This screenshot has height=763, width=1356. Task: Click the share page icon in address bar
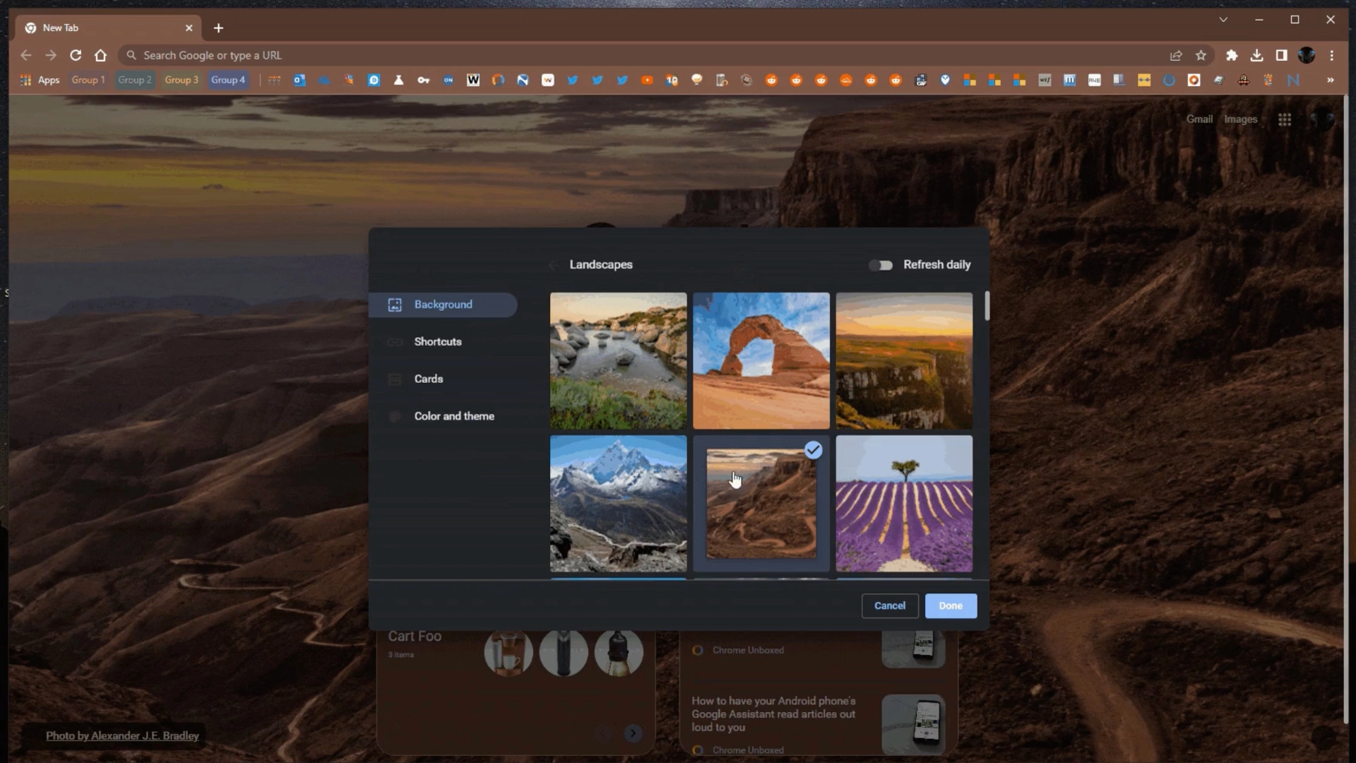[x=1176, y=55]
